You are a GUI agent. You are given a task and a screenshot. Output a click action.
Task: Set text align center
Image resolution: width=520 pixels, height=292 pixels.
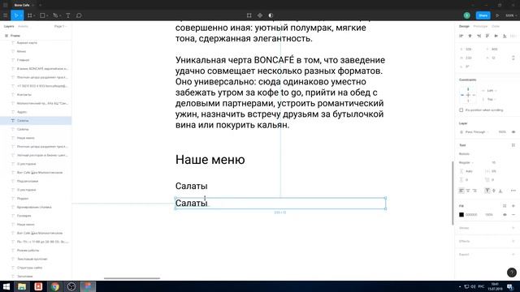click(x=468, y=191)
